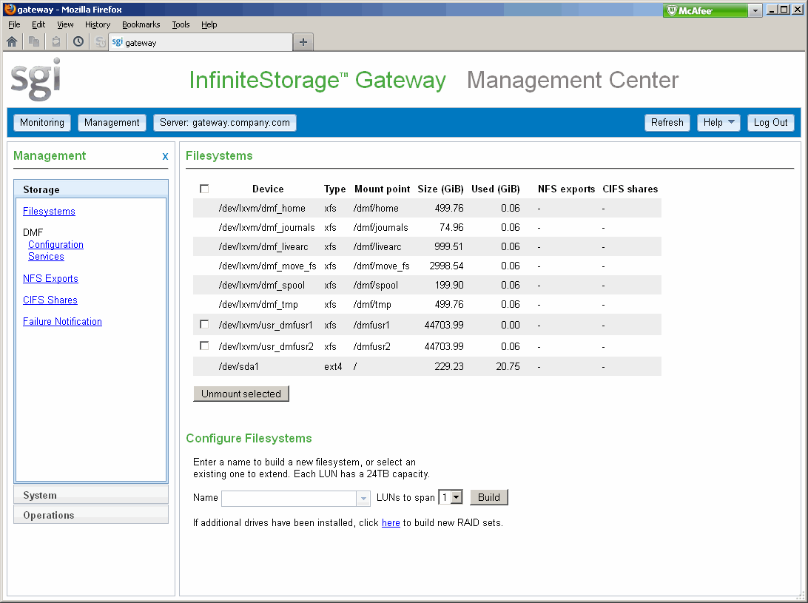Open the Help menu in menu bar
Viewport: 808px width, 603px height.
coord(209,24)
